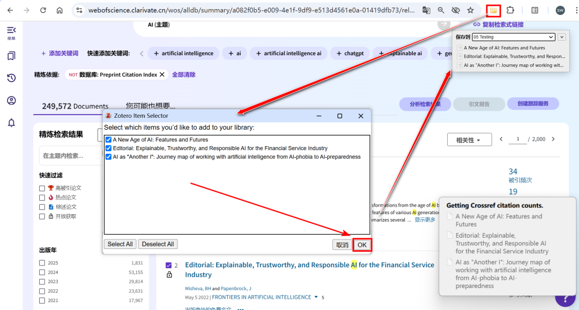The width and height of the screenshot is (579, 310).
Task: Reload the Web of Science page
Action: [43, 10]
